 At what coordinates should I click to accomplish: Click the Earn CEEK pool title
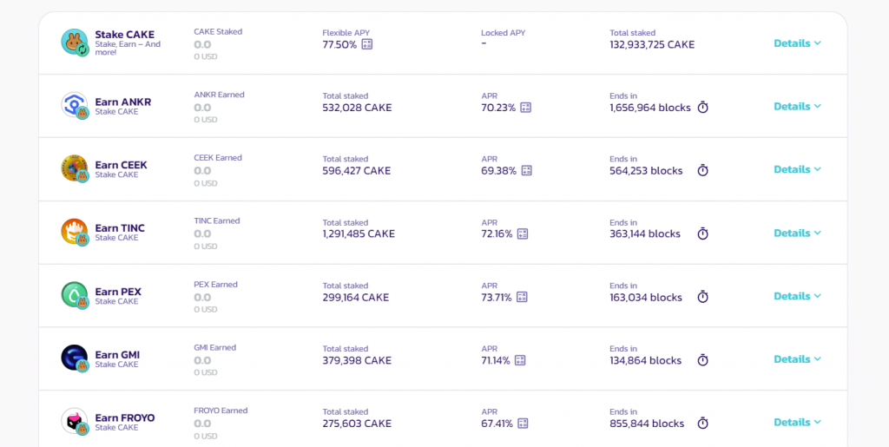(x=121, y=165)
